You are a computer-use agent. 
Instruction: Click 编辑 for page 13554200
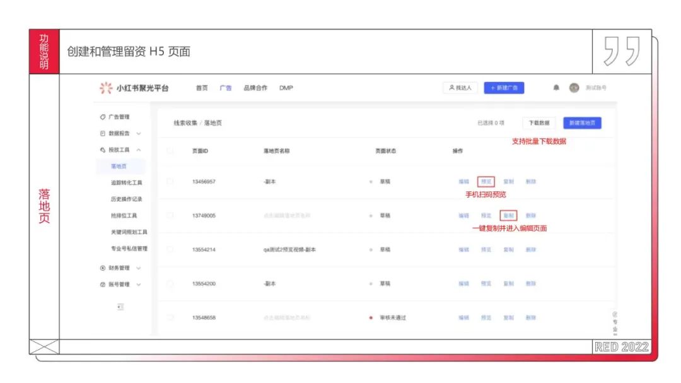point(464,283)
